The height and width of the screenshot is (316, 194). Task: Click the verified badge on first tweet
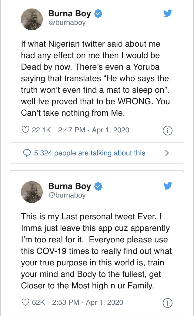[98, 13]
